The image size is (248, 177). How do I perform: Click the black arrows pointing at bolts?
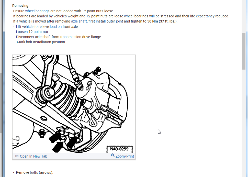(62, 143)
